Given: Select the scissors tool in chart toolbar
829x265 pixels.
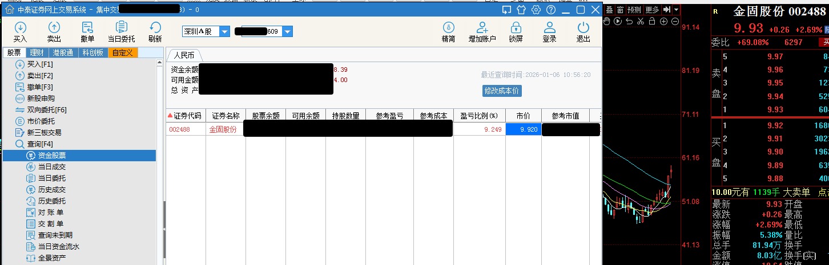Looking at the screenshot, I should tap(641, 22).
